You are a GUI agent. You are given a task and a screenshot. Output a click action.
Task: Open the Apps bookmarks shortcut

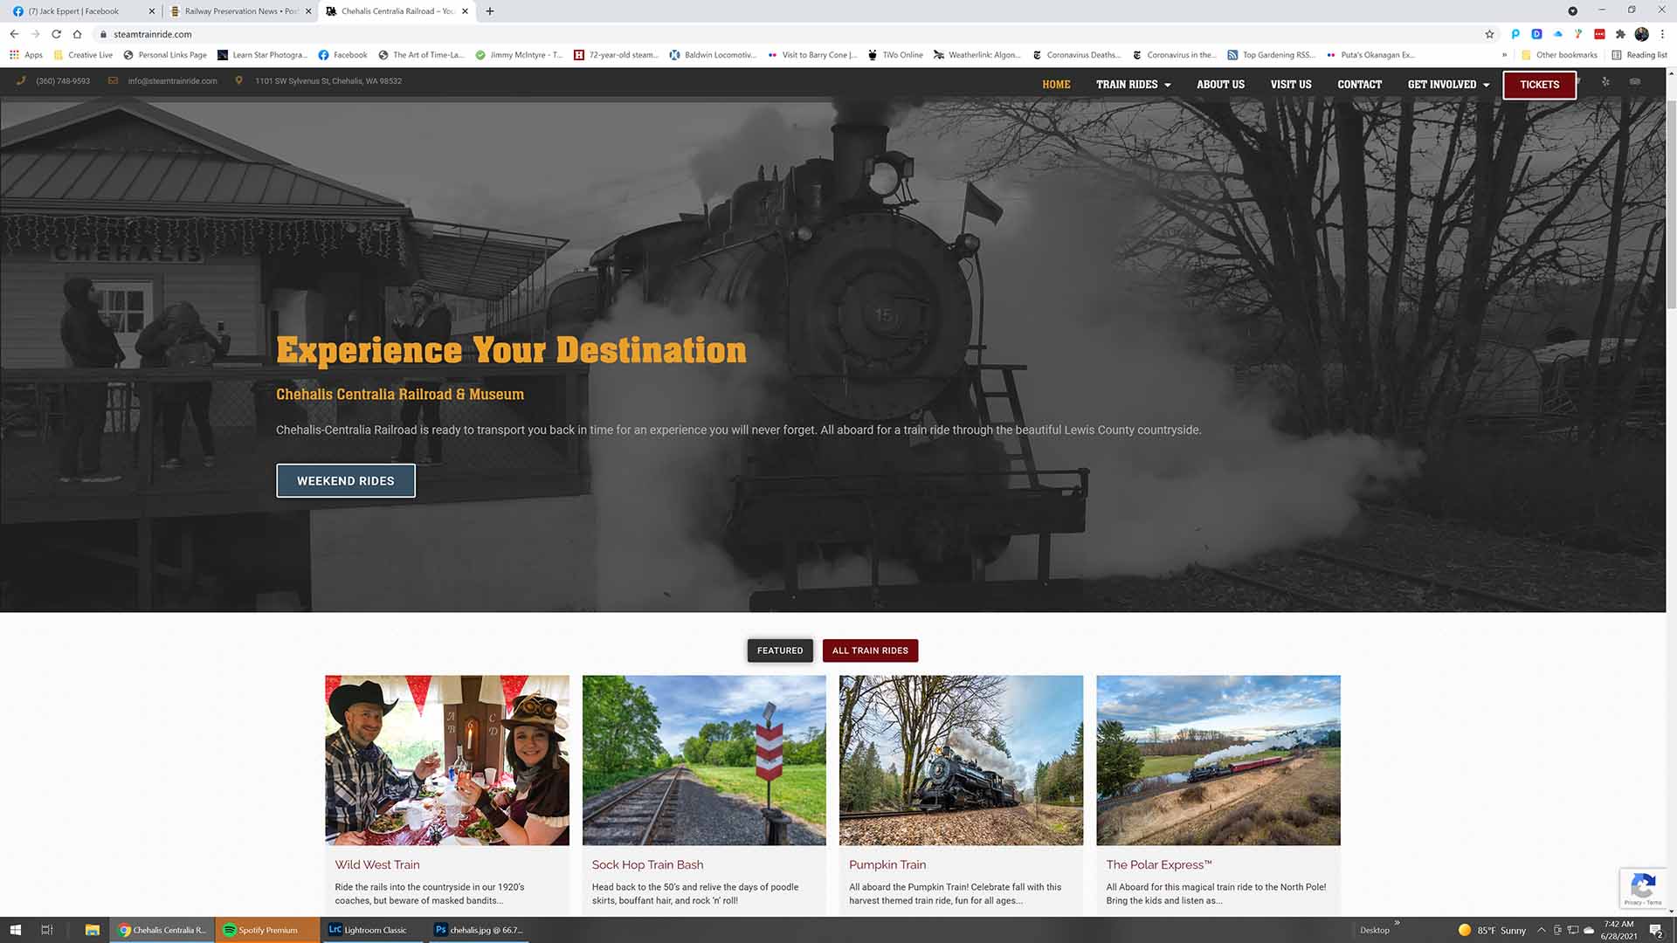[26, 55]
